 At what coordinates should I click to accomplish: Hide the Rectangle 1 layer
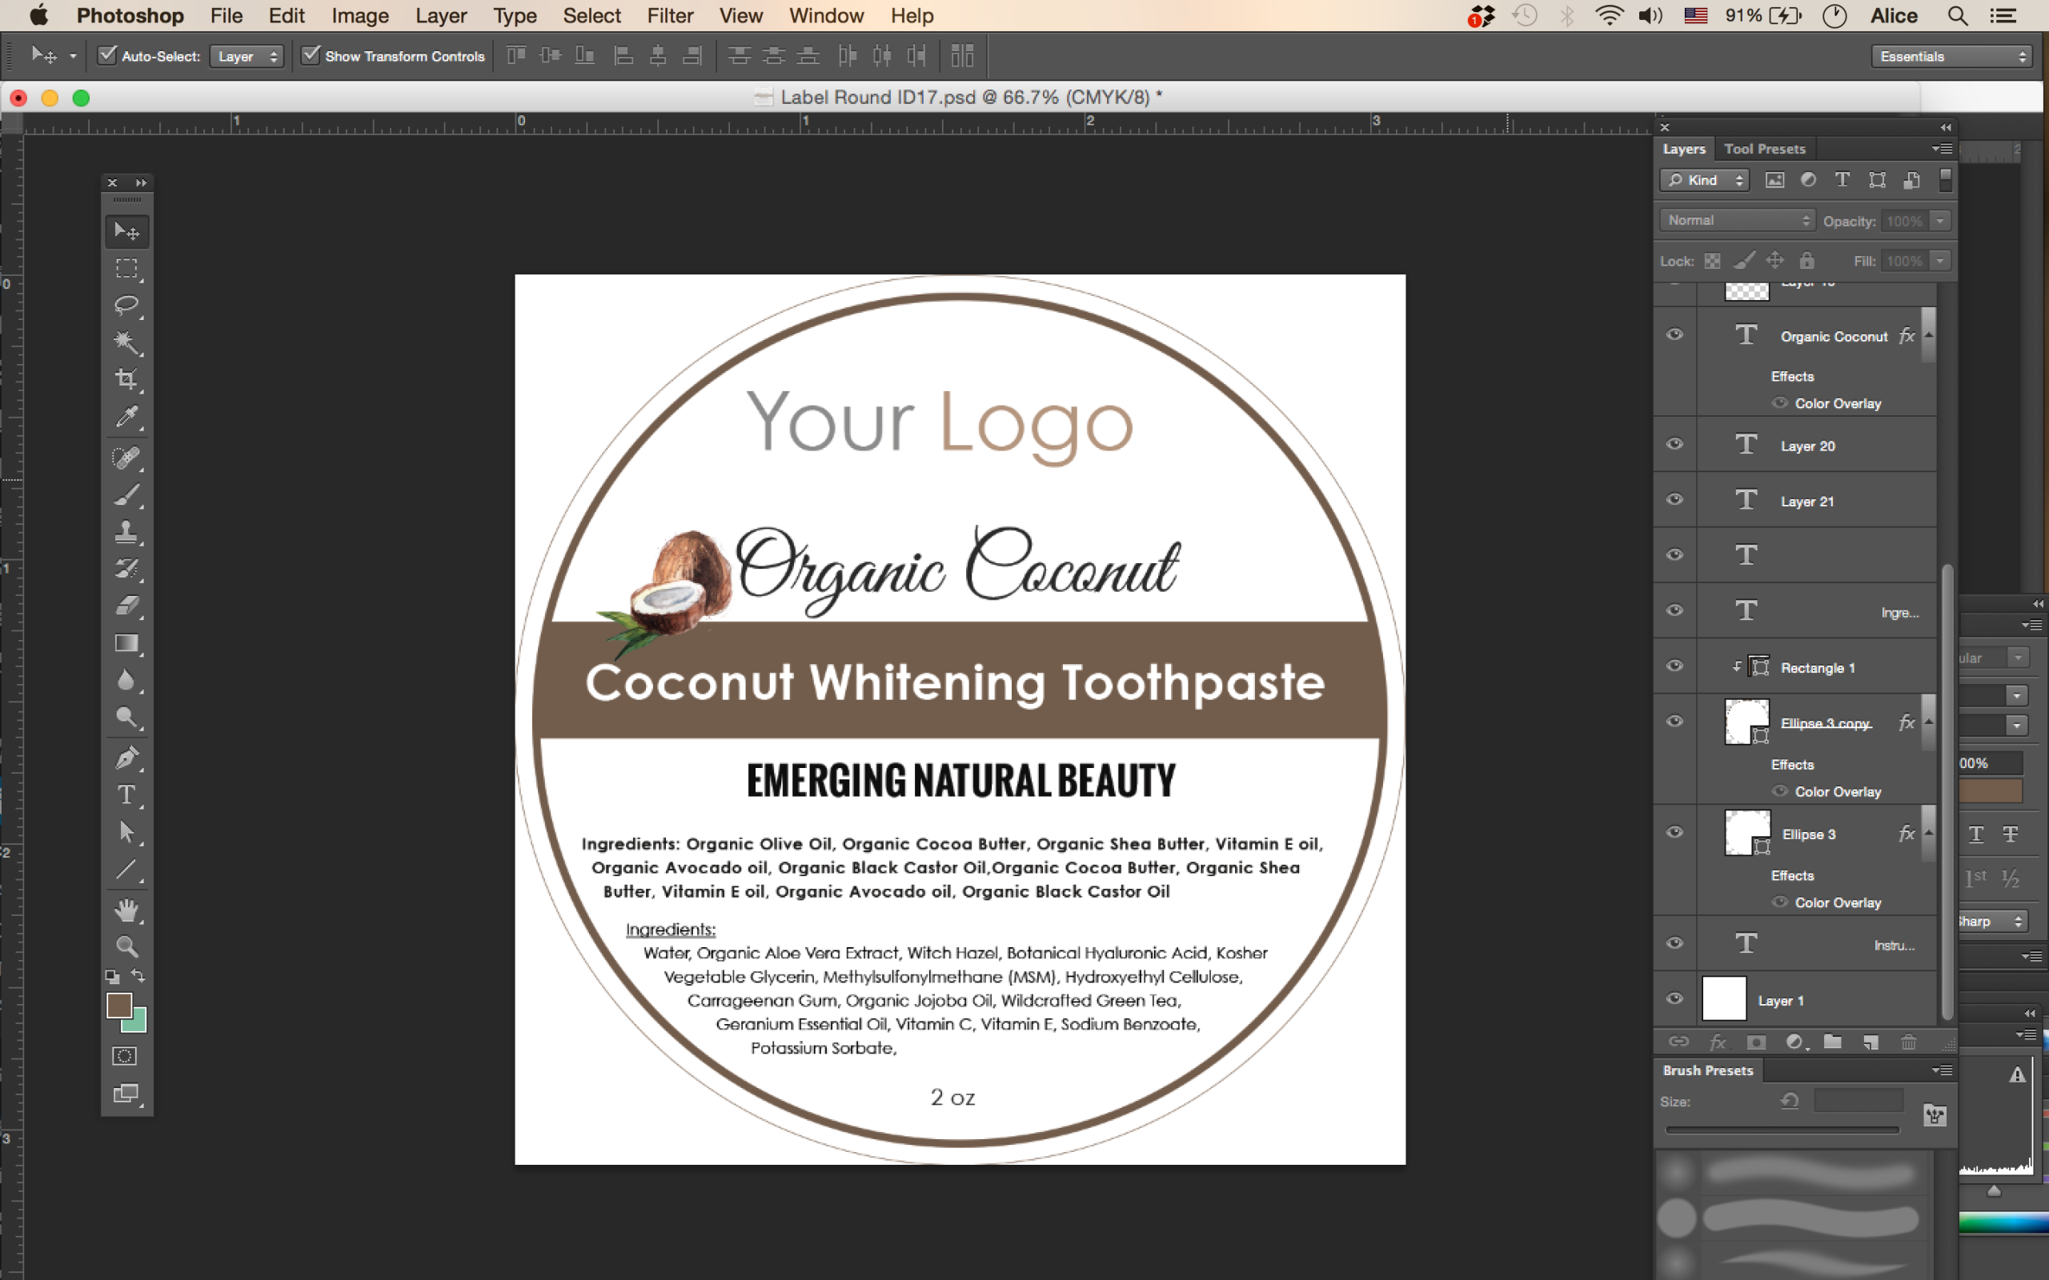coord(1674,666)
